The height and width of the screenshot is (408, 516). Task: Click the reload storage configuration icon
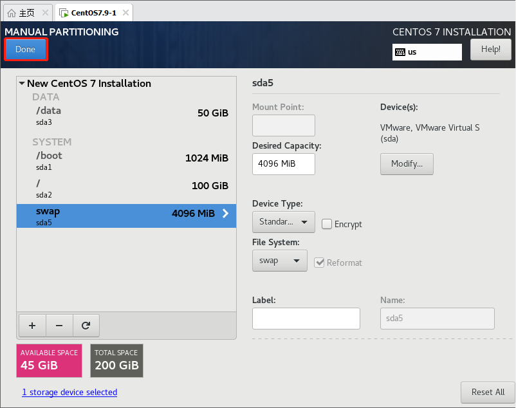pyautogui.click(x=86, y=326)
